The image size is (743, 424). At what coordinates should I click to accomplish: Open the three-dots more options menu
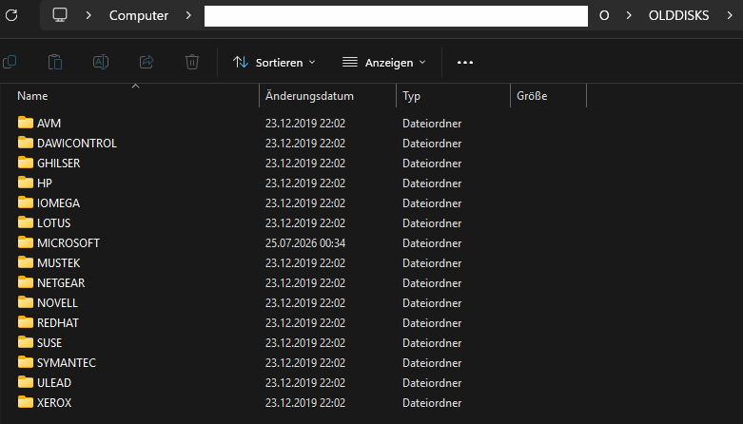pyautogui.click(x=465, y=62)
